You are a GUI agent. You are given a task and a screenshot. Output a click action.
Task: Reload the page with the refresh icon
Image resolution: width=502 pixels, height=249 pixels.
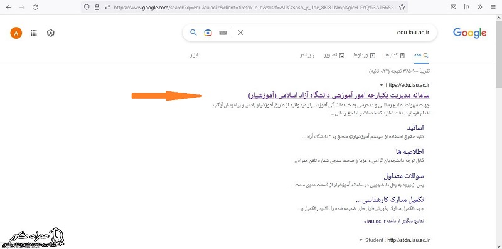point(36,7)
